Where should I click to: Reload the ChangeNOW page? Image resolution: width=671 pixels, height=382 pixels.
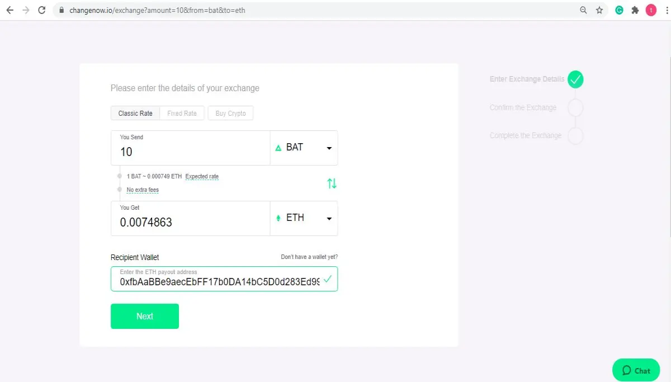click(x=42, y=10)
